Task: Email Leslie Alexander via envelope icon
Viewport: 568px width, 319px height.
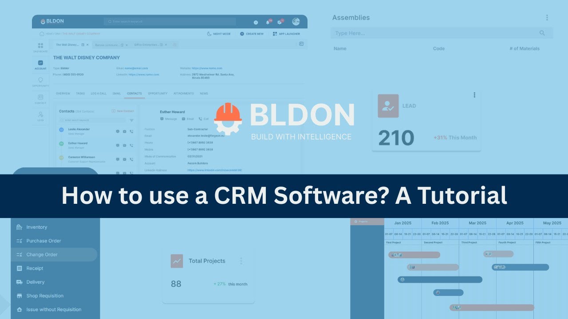Action: pos(125,131)
